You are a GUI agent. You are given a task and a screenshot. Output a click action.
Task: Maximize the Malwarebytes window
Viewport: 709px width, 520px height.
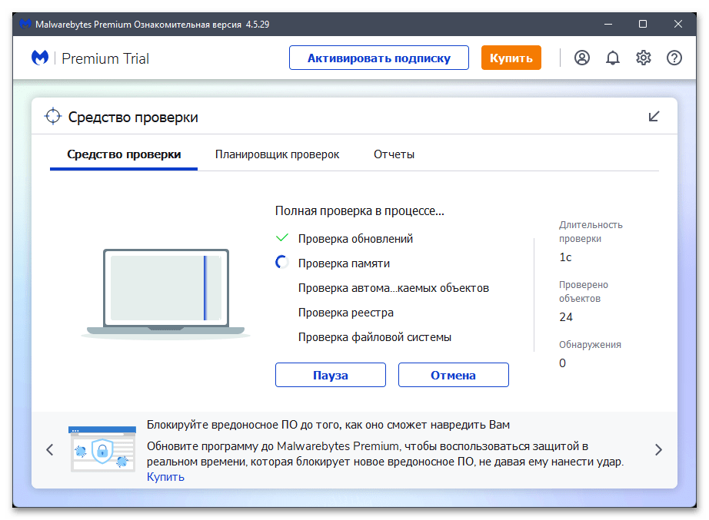point(643,24)
